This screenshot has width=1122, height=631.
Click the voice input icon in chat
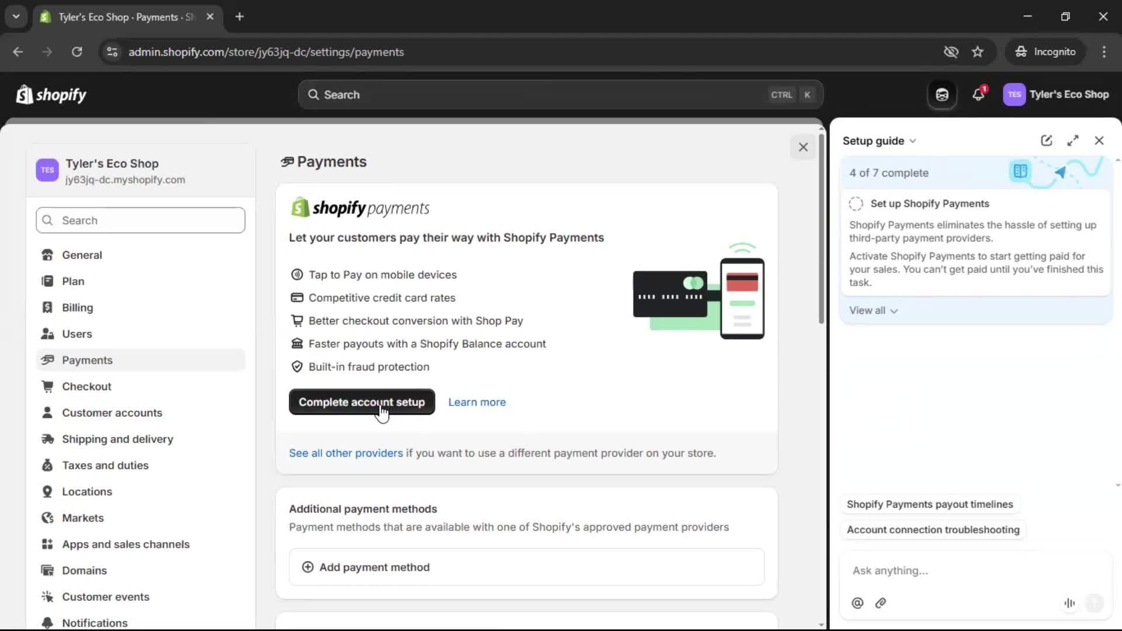tap(1069, 603)
